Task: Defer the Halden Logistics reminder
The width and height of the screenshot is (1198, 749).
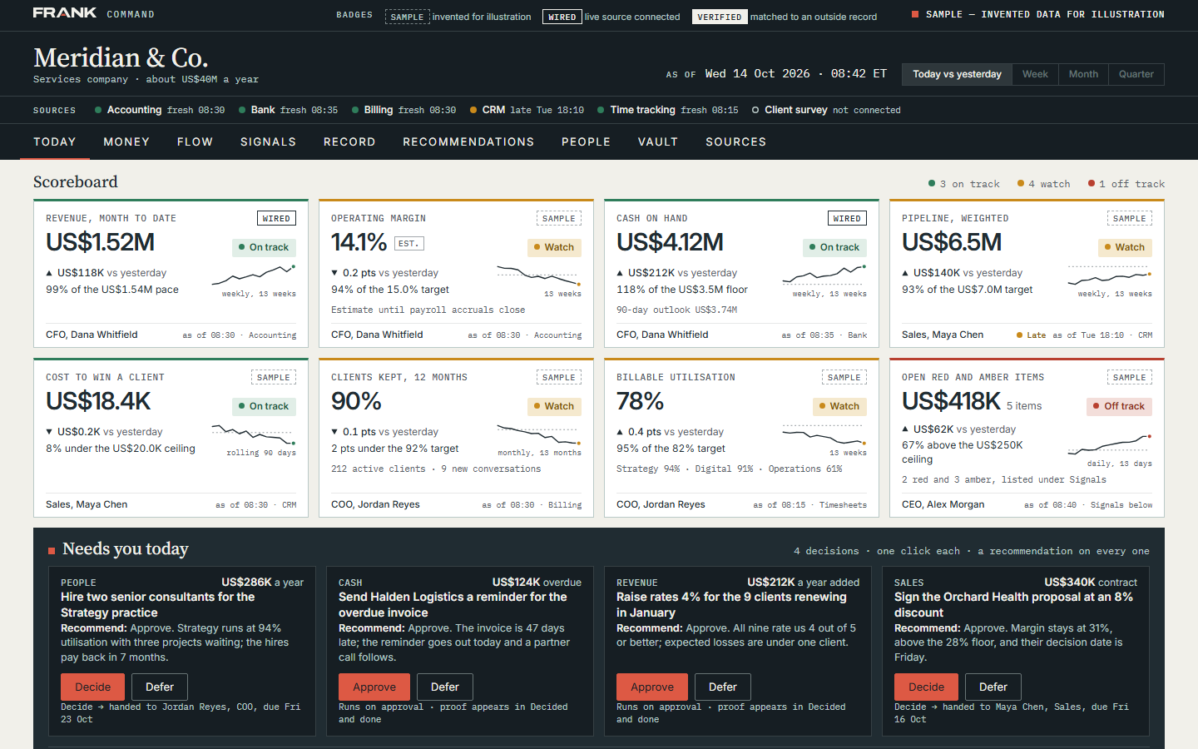Action: pyautogui.click(x=445, y=687)
